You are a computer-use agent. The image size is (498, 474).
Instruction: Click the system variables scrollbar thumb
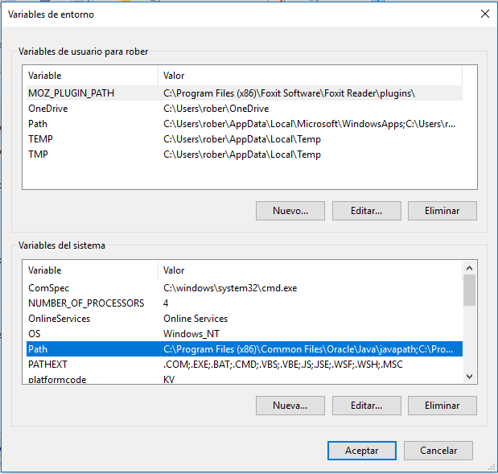[469, 290]
